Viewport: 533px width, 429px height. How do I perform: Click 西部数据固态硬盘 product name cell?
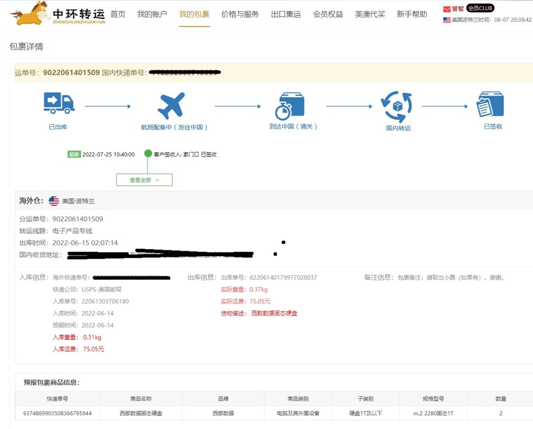pyautogui.click(x=141, y=413)
